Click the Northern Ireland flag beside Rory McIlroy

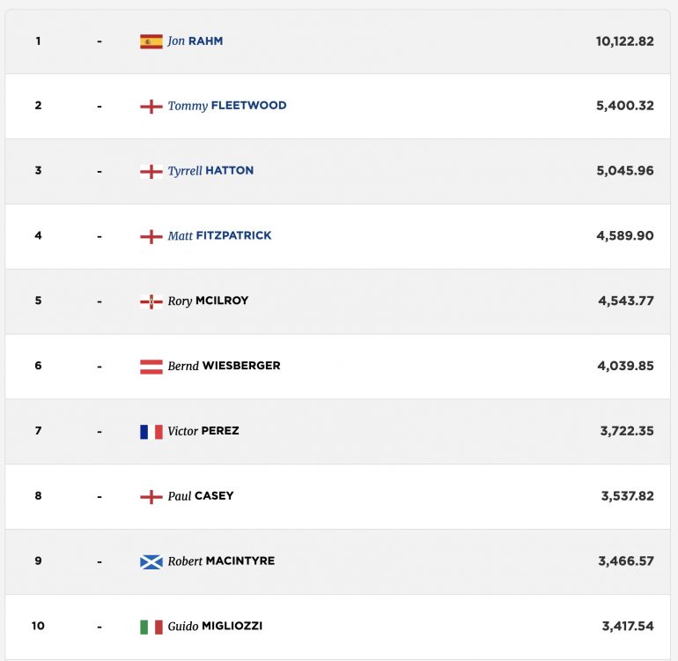pos(151,301)
